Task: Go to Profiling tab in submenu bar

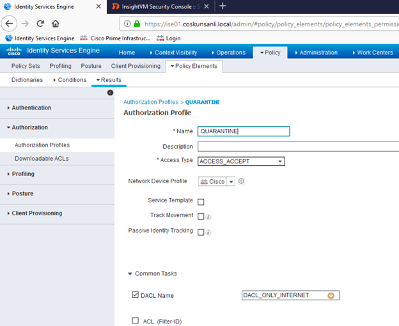Action: (60, 66)
